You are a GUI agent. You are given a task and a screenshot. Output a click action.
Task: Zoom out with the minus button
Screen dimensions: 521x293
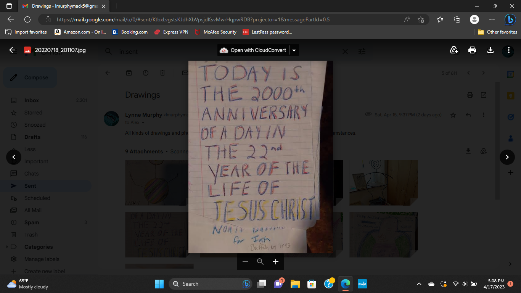click(x=245, y=262)
